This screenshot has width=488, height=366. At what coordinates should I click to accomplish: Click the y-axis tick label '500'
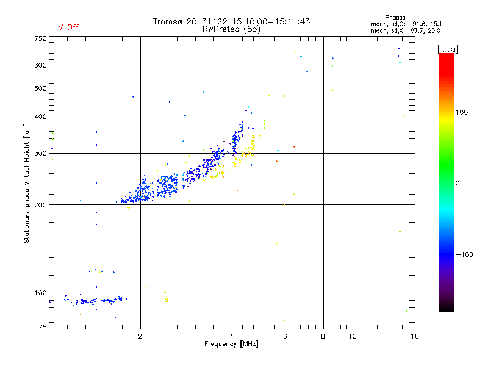[40, 88]
